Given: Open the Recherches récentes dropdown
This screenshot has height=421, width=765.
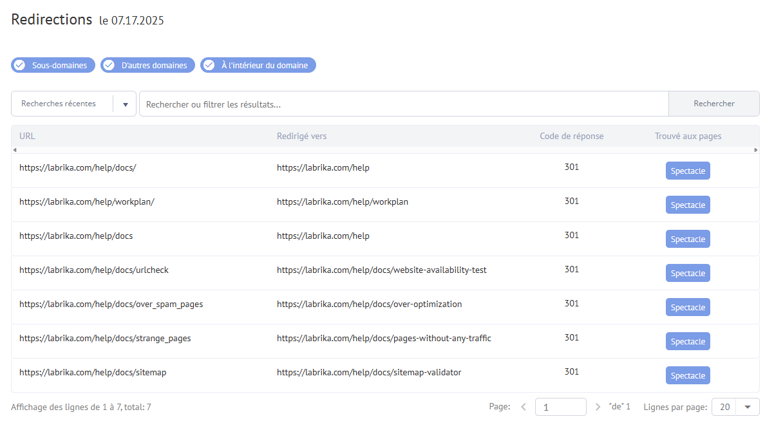Looking at the screenshot, I should 73,104.
